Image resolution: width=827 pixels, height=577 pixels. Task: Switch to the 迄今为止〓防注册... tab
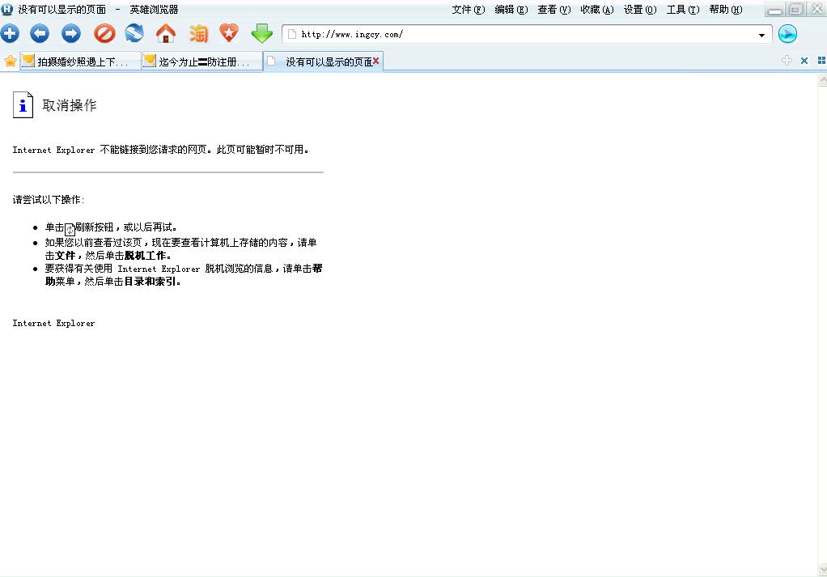click(x=202, y=62)
